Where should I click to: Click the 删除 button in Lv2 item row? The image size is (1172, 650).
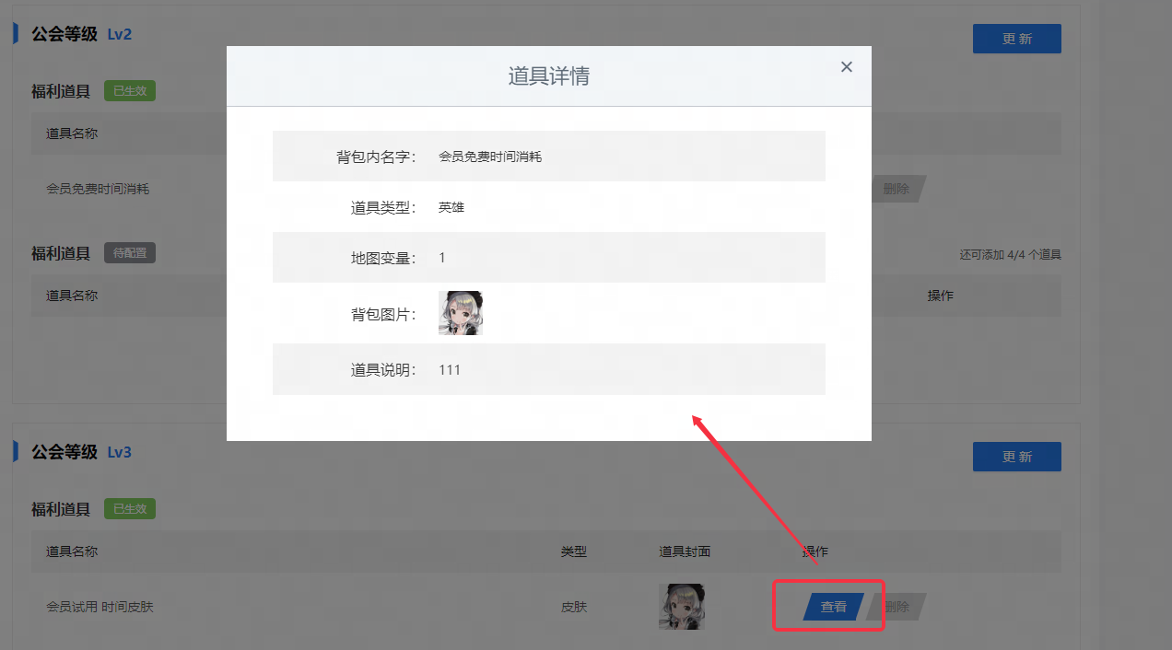coord(897,189)
